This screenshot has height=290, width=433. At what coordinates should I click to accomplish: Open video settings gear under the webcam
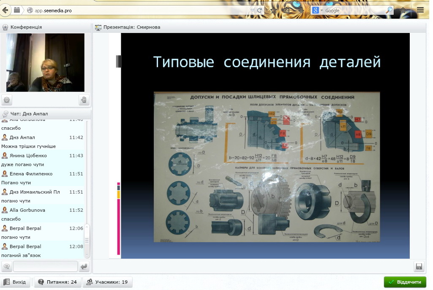7,100
